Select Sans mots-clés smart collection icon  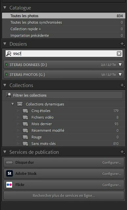click(x=25, y=144)
